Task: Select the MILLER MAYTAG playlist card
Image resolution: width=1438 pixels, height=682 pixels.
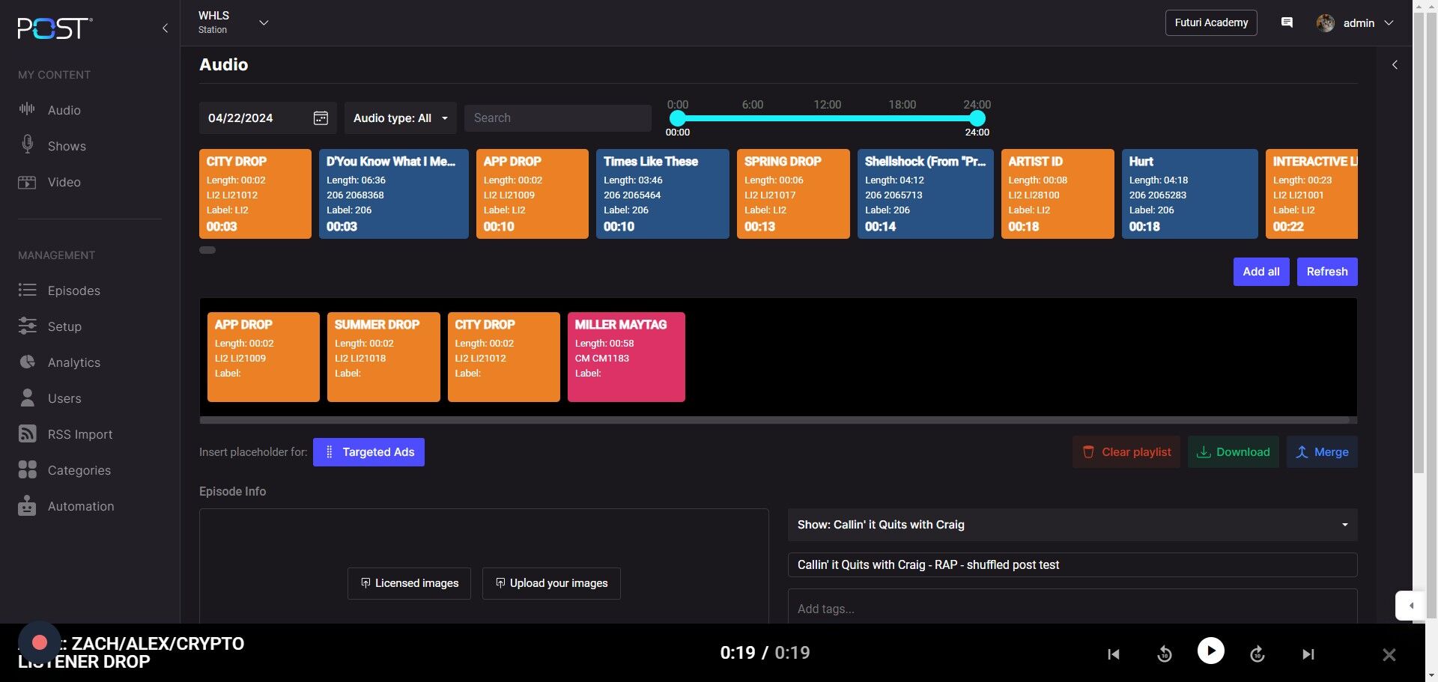Action: pos(625,357)
